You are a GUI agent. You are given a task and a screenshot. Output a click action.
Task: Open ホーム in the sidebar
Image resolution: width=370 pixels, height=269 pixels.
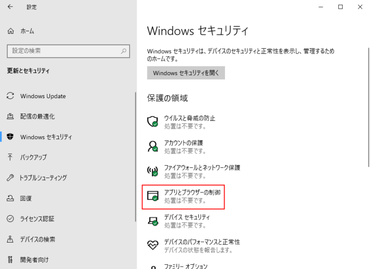click(x=27, y=31)
